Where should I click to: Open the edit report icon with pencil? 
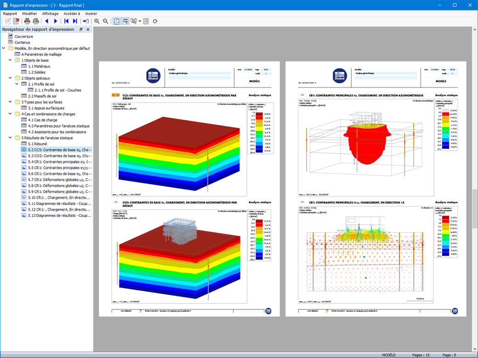click(x=146, y=21)
